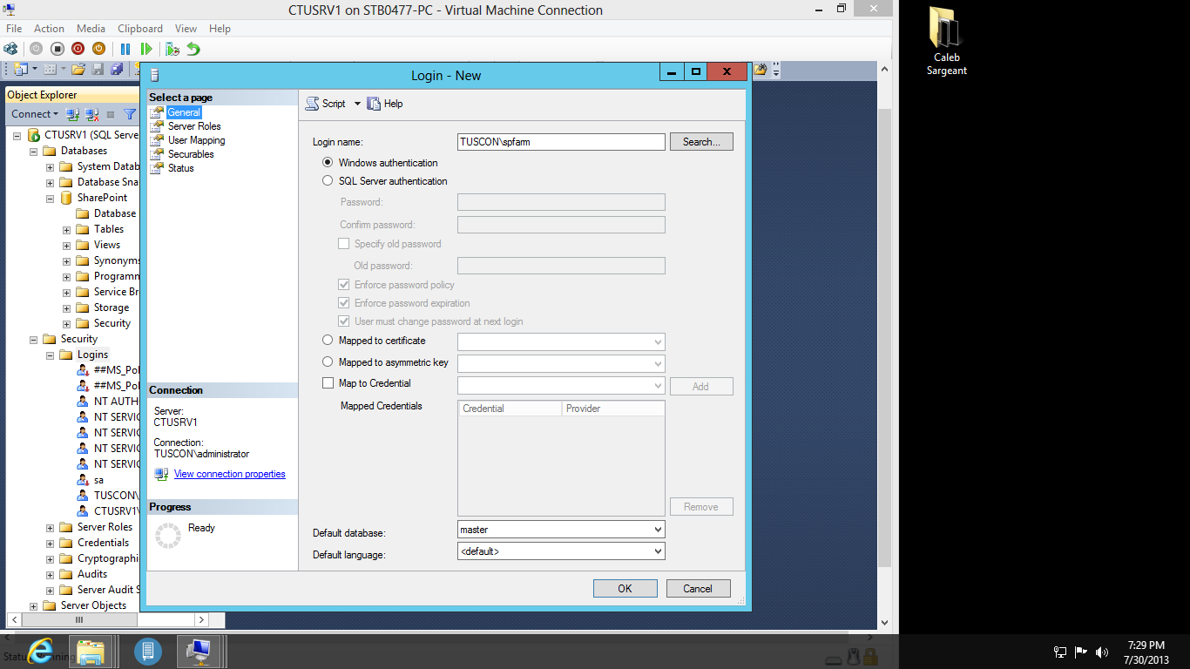Open Hyper-V Manager taskbar icon
Image resolution: width=1190 pixels, height=669 pixels.
(x=148, y=651)
